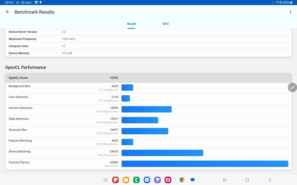Click the Horizon Detection score bar
The image size is (297, 185).
[146, 109]
